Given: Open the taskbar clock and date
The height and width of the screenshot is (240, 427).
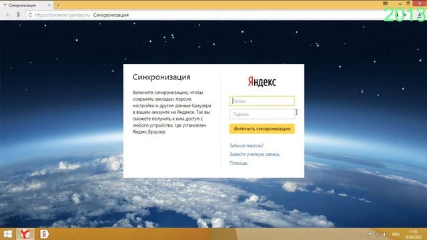Looking at the screenshot, I should pos(413,234).
